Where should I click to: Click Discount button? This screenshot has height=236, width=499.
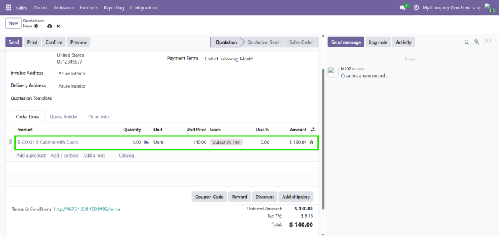tap(264, 197)
